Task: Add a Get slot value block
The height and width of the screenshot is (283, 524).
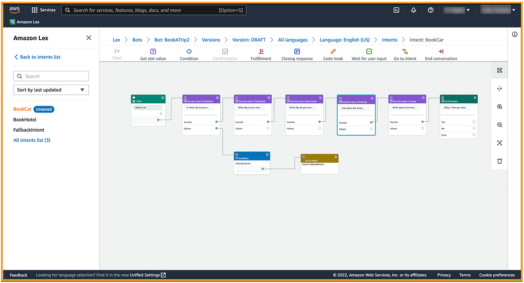Action: pos(153,55)
